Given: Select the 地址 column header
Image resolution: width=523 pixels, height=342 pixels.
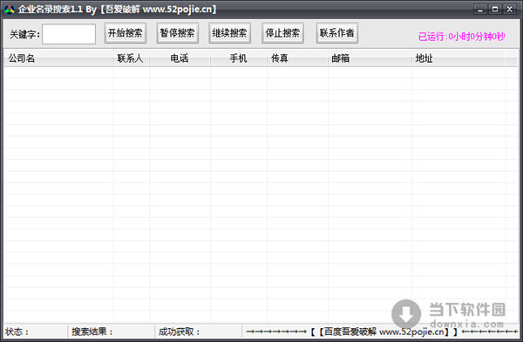Looking at the screenshot, I should 458,58.
